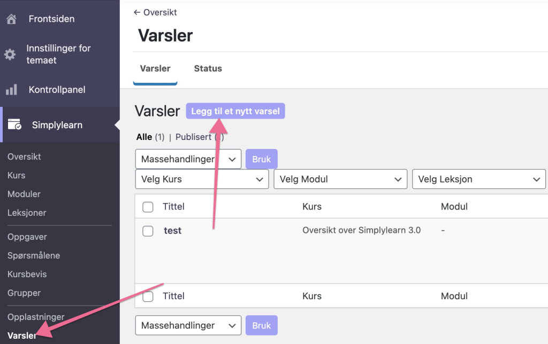Go back via the Oversikt link
548x344 pixels.
tap(155, 12)
